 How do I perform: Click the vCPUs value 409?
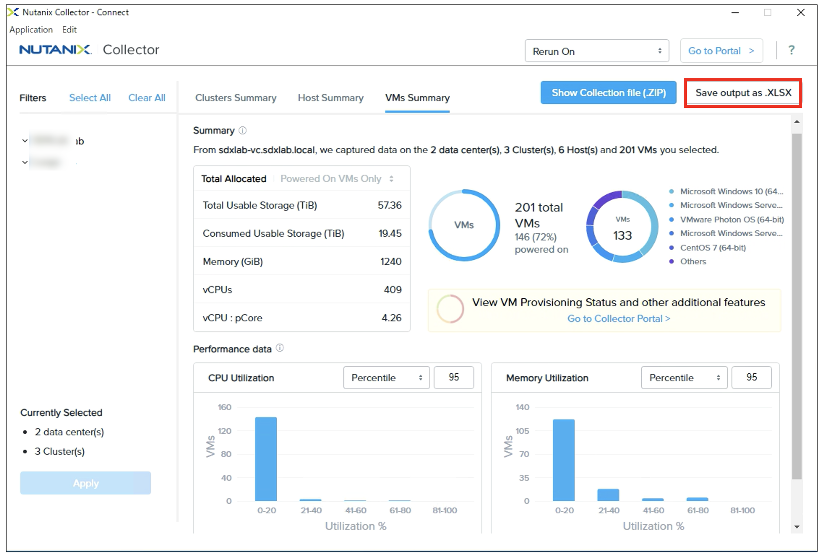click(x=392, y=289)
